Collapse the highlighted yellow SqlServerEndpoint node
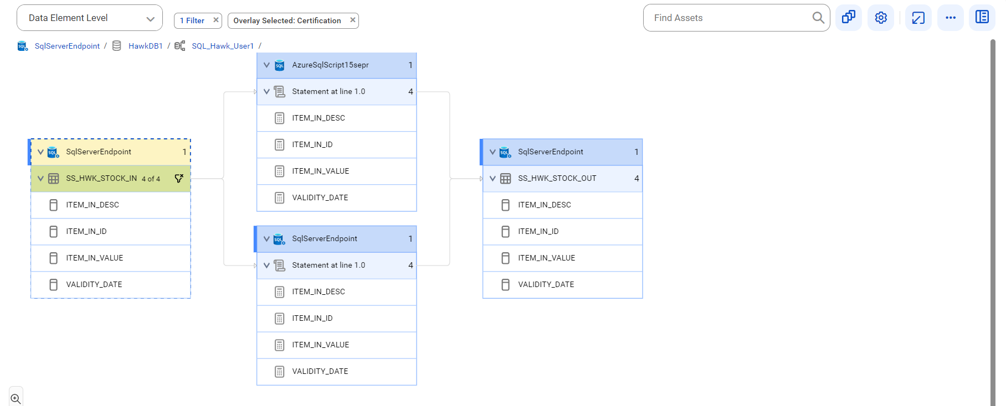The height and width of the screenshot is (406, 1006). point(40,152)
